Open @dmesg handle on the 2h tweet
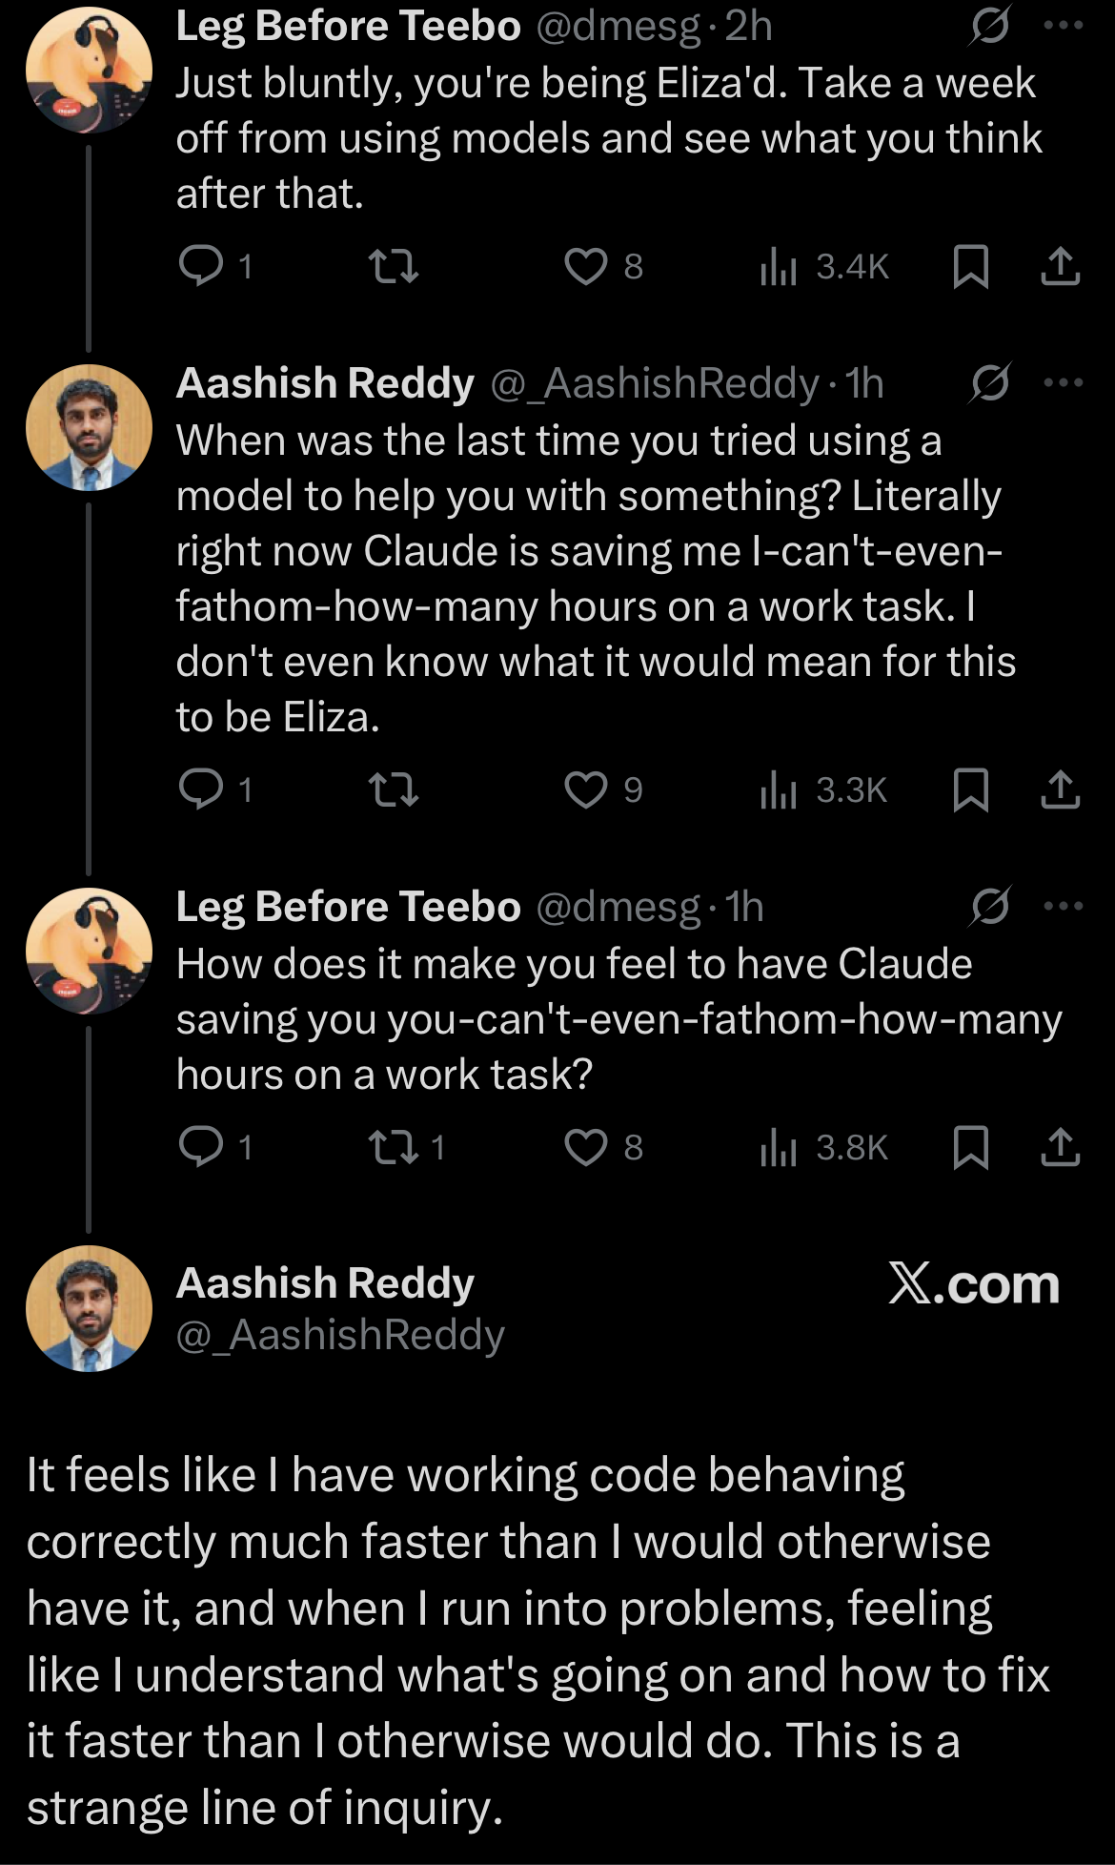1115x1865 pixels. (618, 26)
